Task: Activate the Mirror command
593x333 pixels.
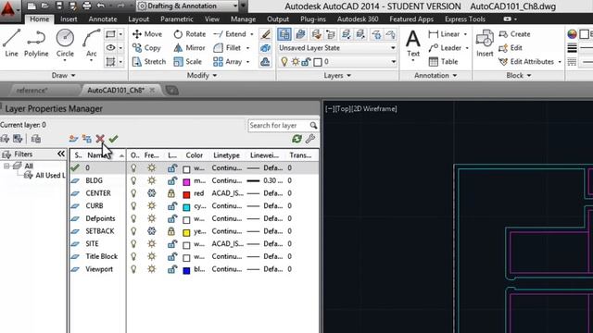Action: coord(189,48)
